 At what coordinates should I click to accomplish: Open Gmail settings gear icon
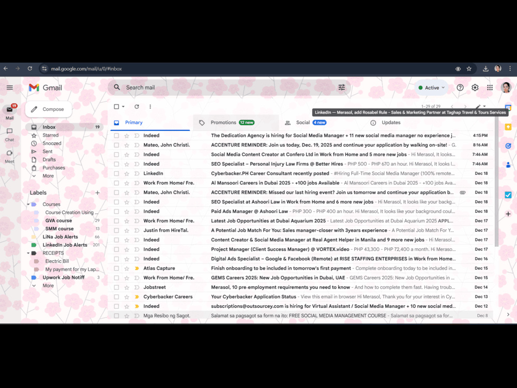coord(475,87)
